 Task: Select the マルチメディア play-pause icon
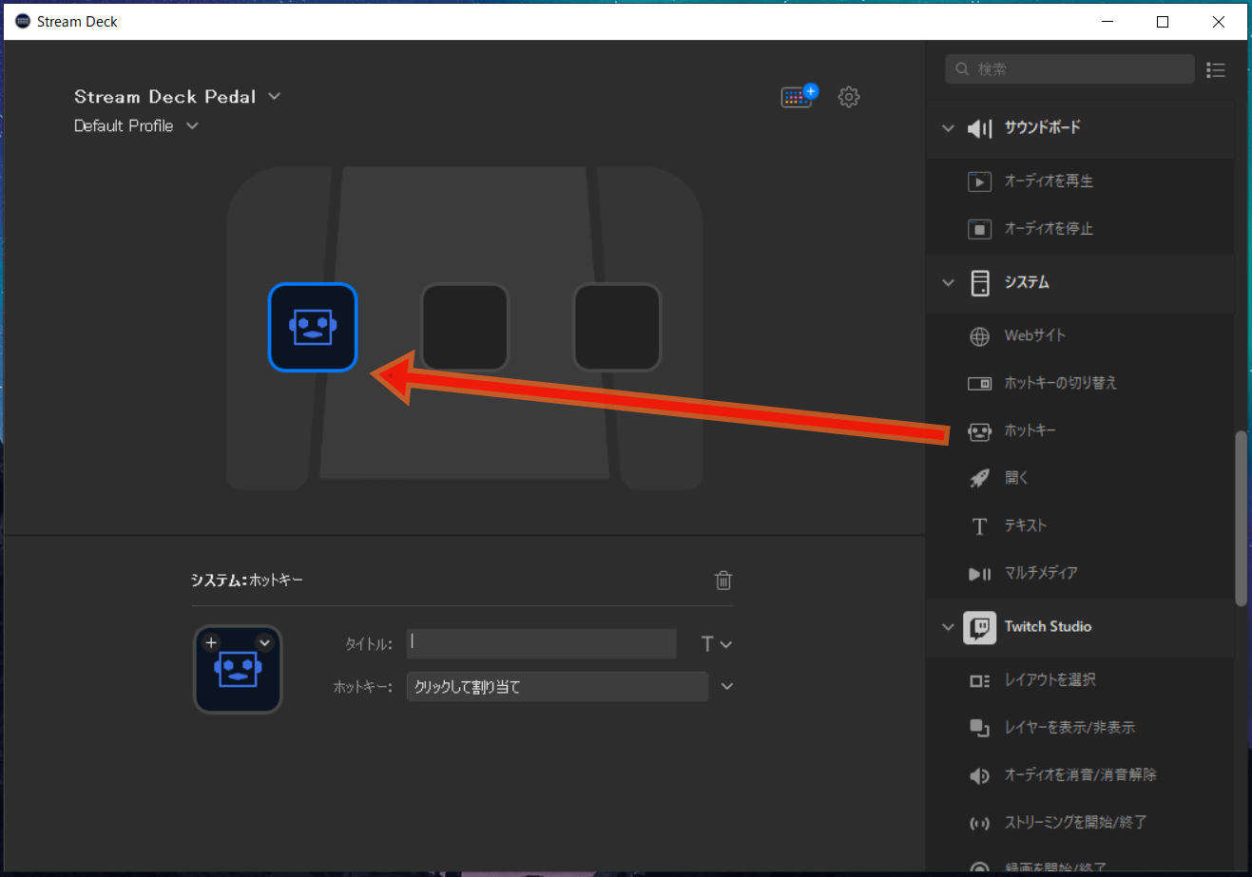(979, 573)
